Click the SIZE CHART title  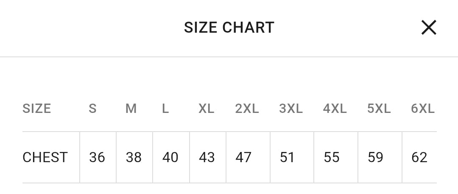click(x=229, y=28)
